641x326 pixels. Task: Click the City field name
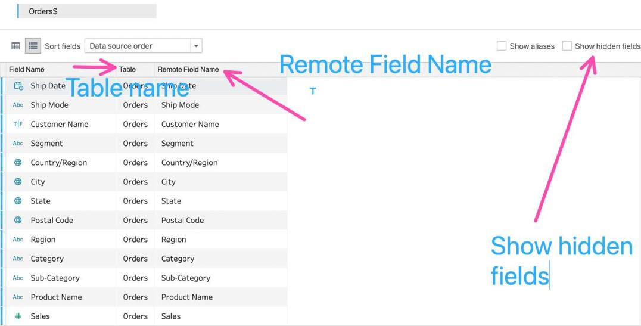click(x=38, y=182)
